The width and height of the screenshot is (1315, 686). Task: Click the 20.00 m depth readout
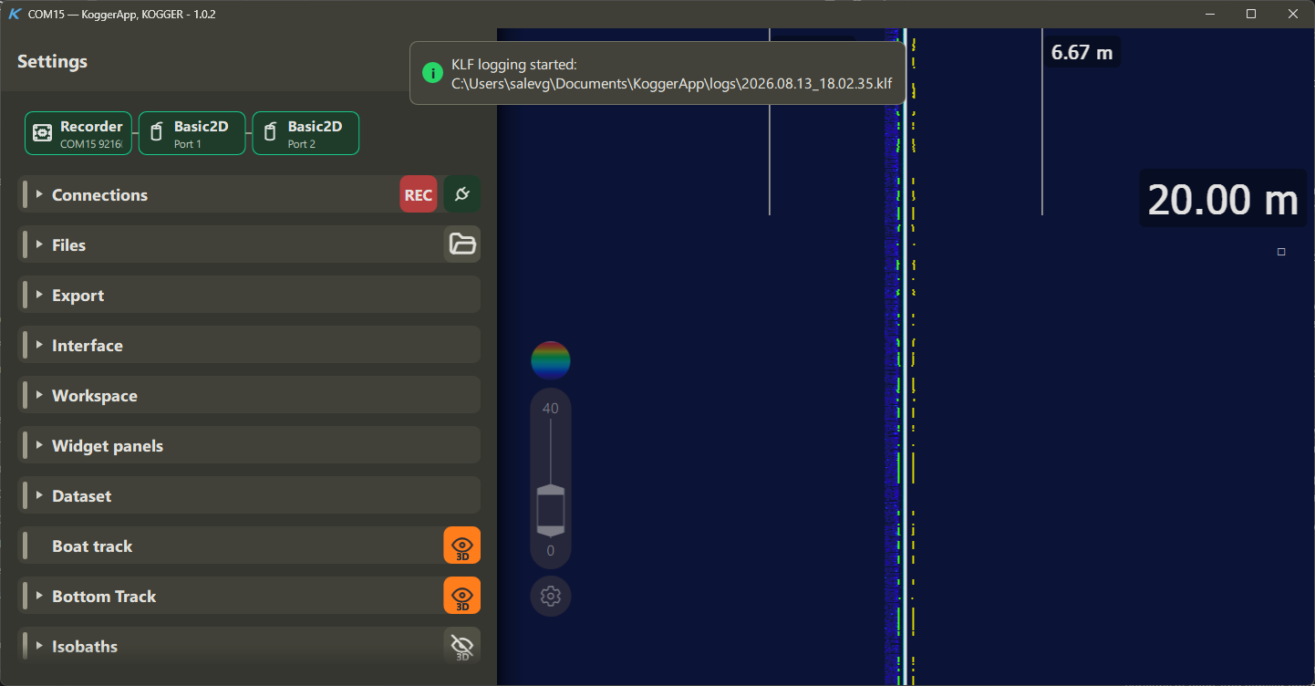pos(1222,199)
